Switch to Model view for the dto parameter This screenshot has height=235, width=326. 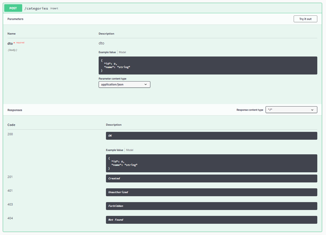(x=122, y=52)
